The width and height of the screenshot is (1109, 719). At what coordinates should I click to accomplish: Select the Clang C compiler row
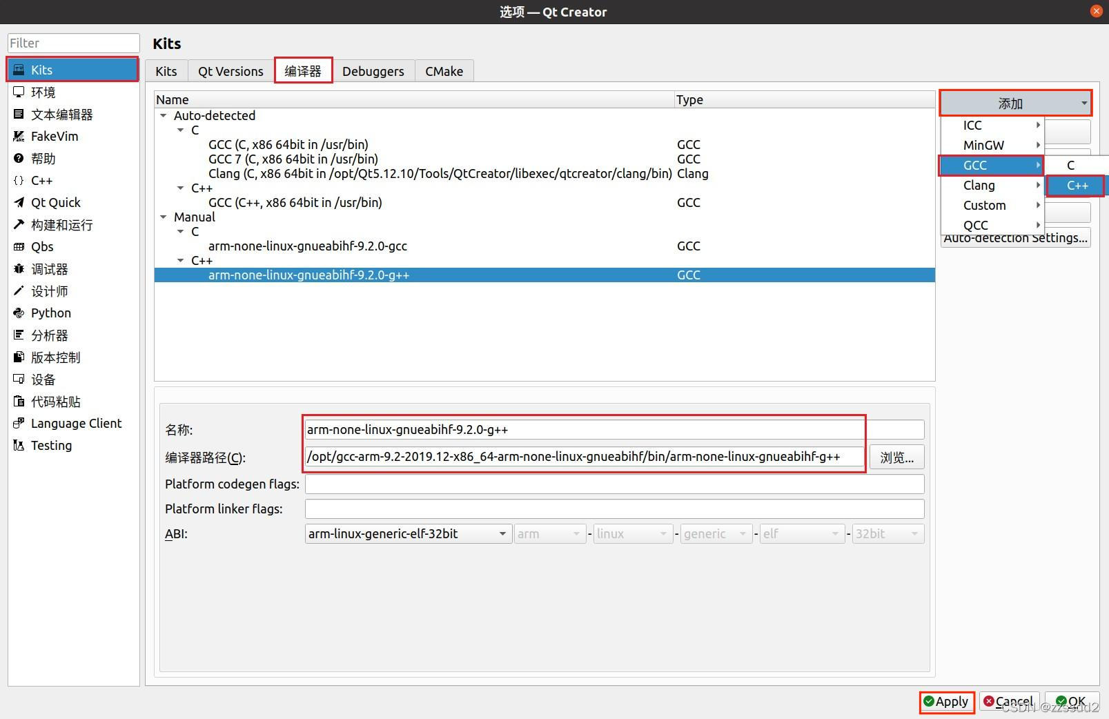544,173
